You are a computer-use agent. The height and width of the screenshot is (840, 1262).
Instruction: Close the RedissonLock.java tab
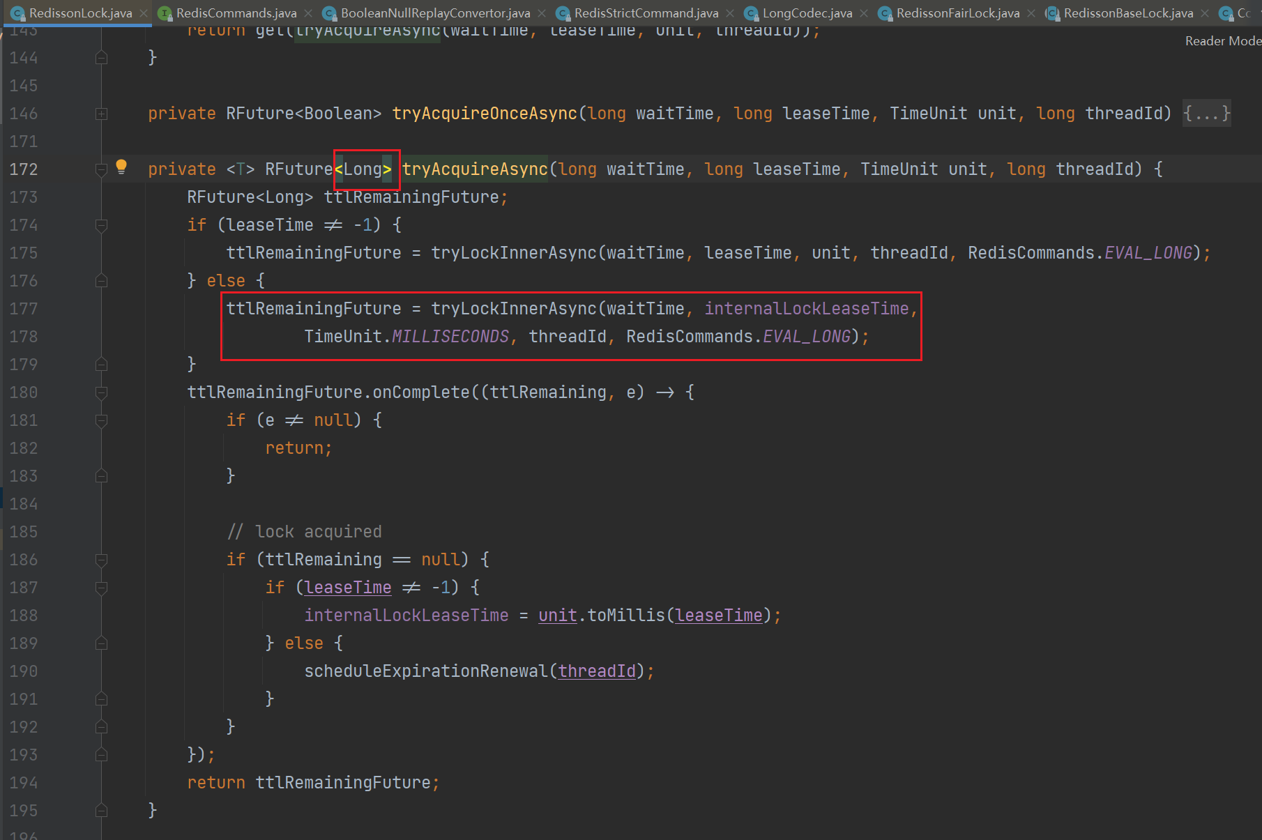pyautogui.click(x=144, y=13)
